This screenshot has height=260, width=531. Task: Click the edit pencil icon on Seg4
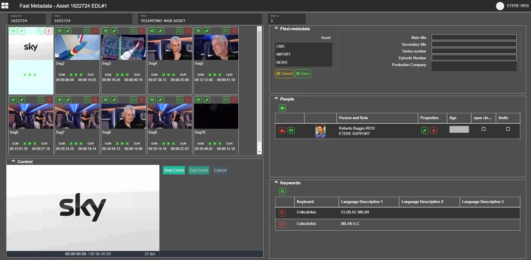tap(161, 31)
